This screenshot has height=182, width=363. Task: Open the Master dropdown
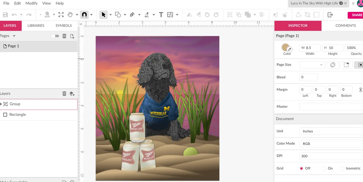point(331,107)
